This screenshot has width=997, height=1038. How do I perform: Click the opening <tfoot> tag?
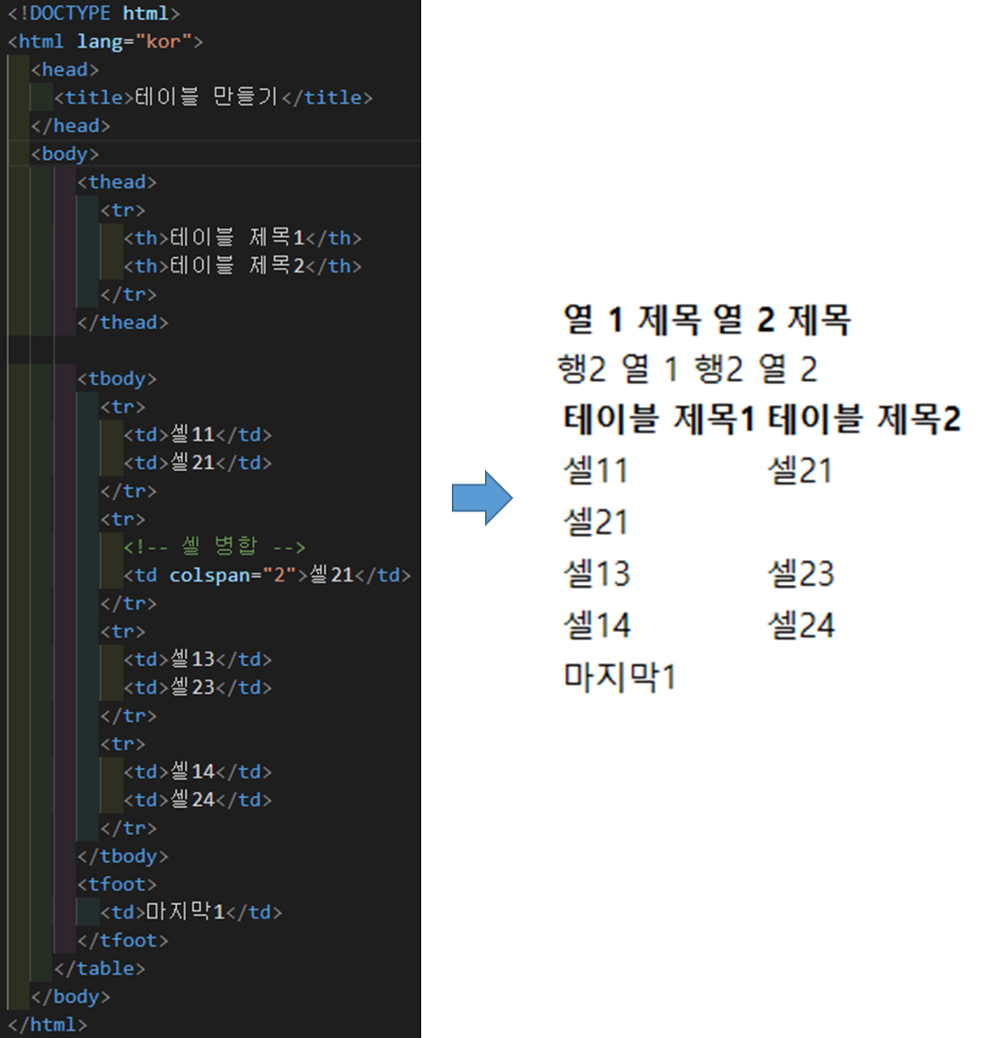tap(117, 884)
